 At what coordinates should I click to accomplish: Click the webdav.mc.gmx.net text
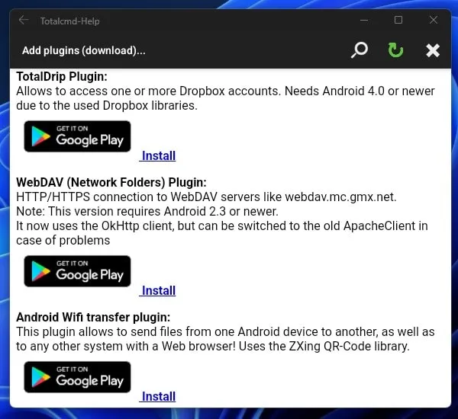pyautogui.click(x=340, y=197)
